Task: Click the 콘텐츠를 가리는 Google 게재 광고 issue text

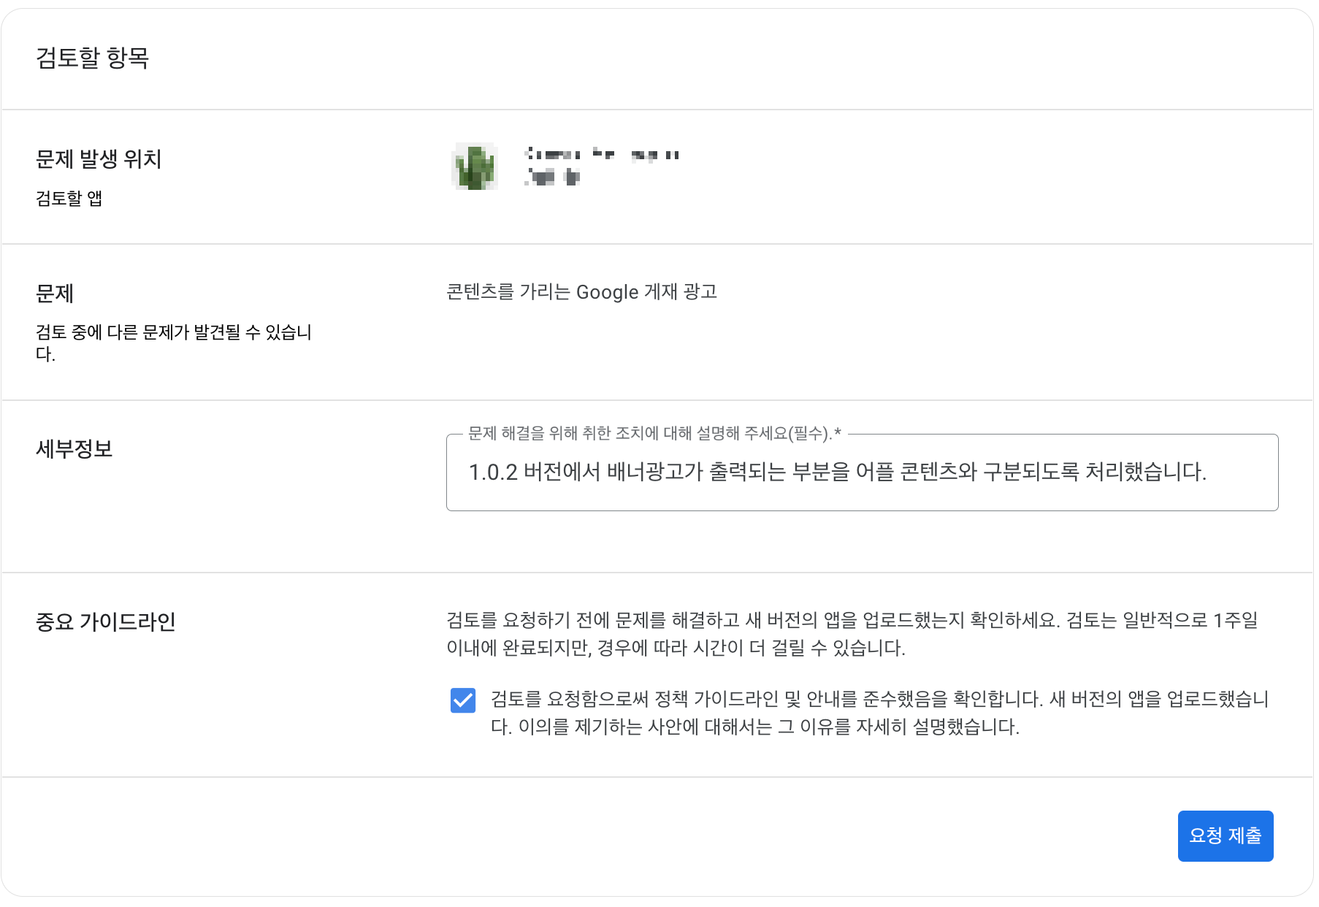Action: pos(581,292)
